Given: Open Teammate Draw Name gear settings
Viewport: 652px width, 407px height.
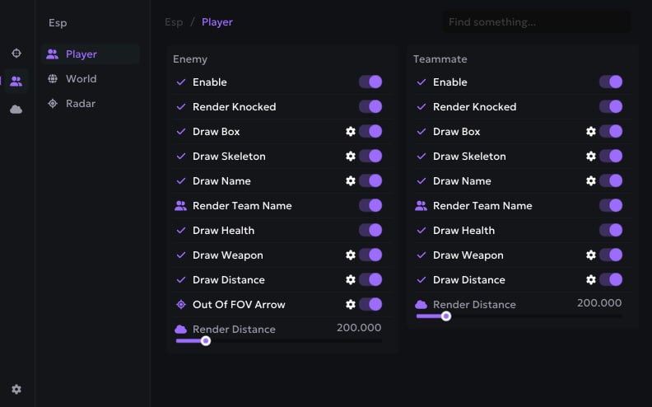Looking at the screenshot, I should (591, 180).
